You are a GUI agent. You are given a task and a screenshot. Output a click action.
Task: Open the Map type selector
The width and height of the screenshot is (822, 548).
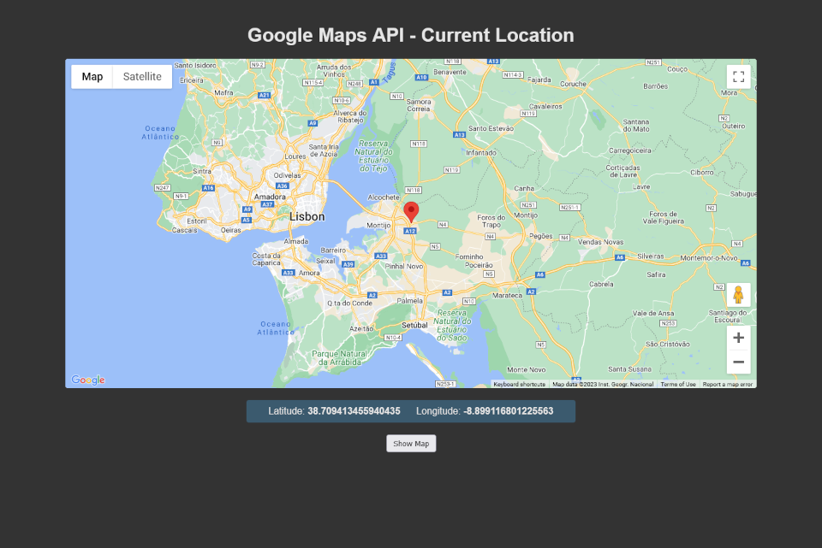pos(92,76)
